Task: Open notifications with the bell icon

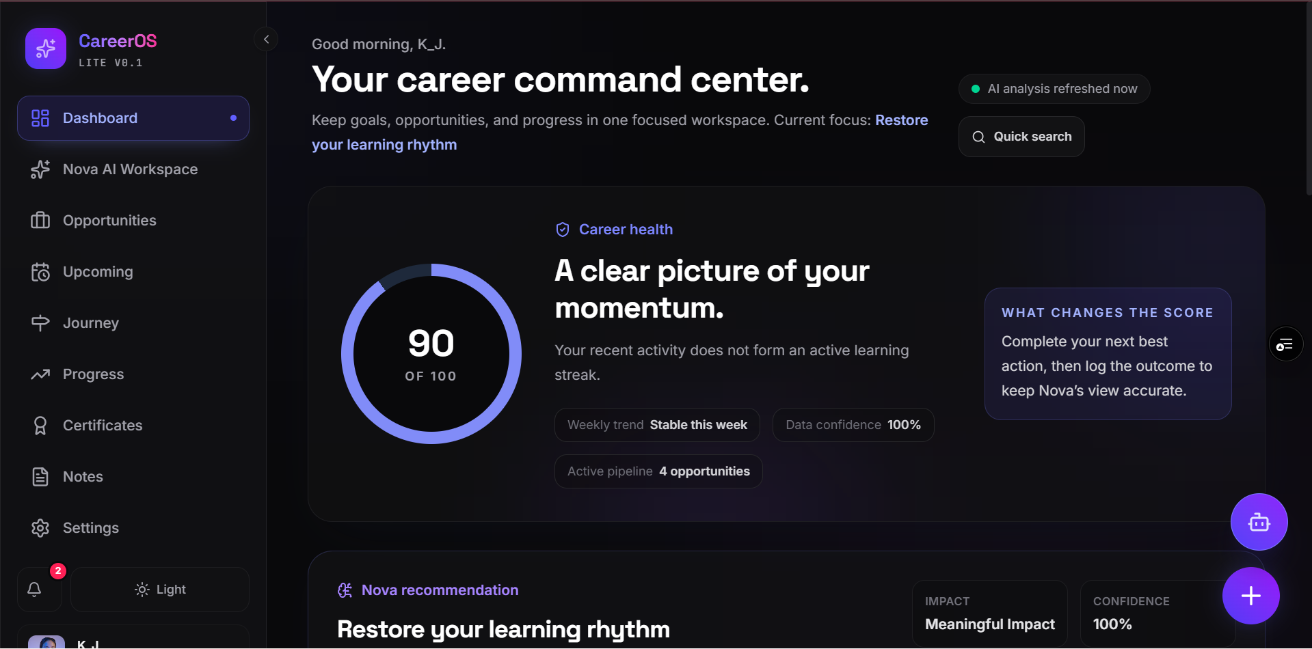Action: 34,589
